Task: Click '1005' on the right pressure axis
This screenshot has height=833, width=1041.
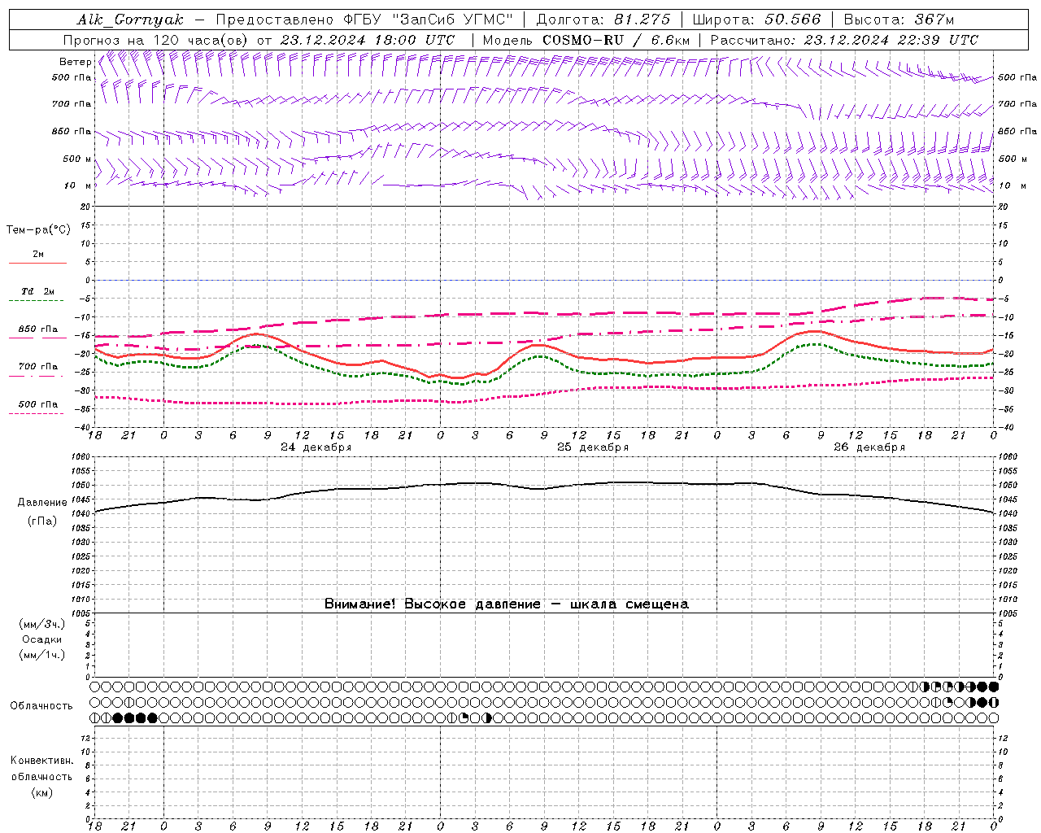Action: [x=1007, y=613]
